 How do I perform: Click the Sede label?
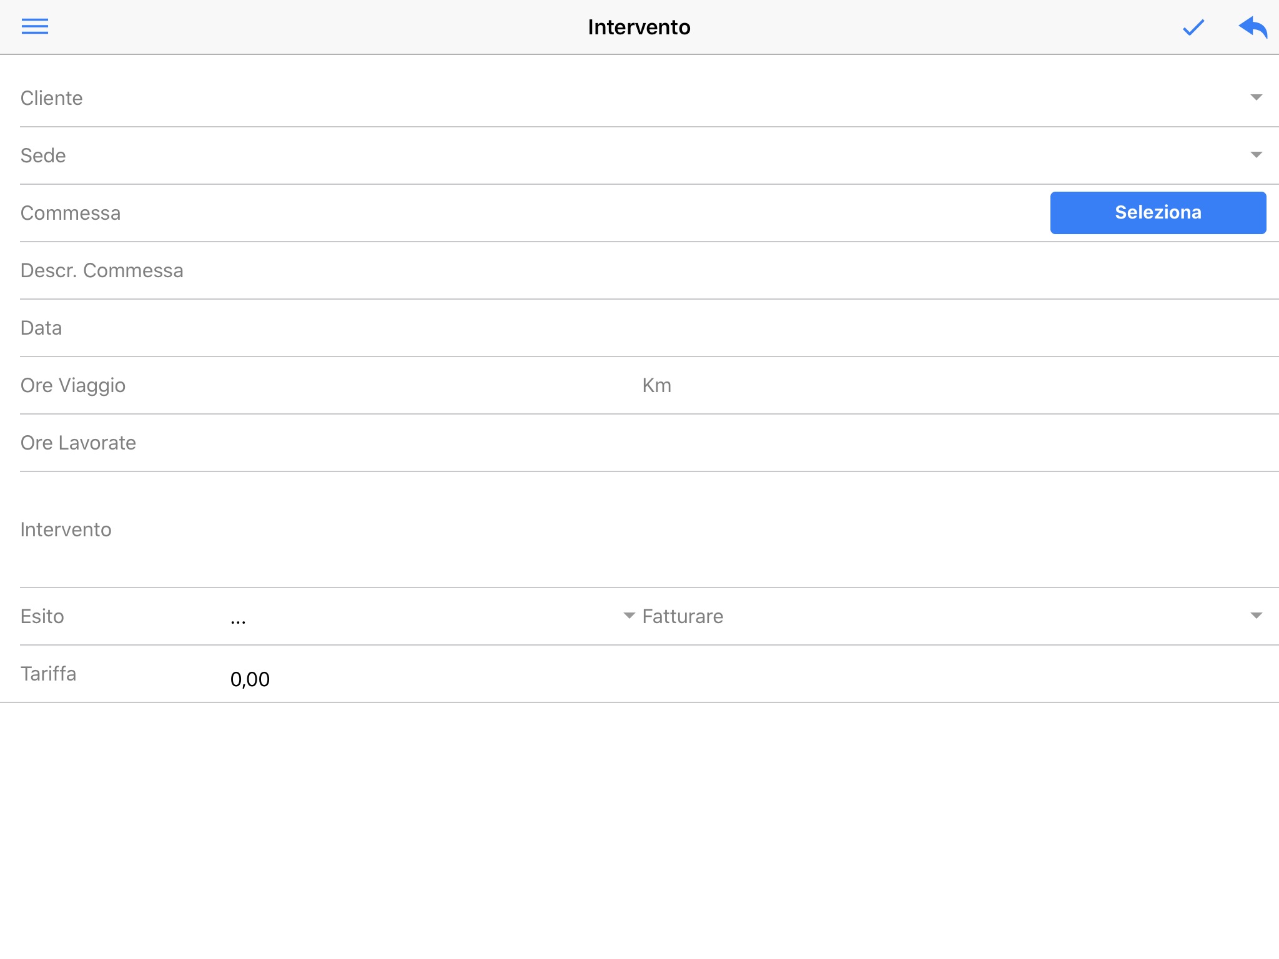tap(43, 155)
